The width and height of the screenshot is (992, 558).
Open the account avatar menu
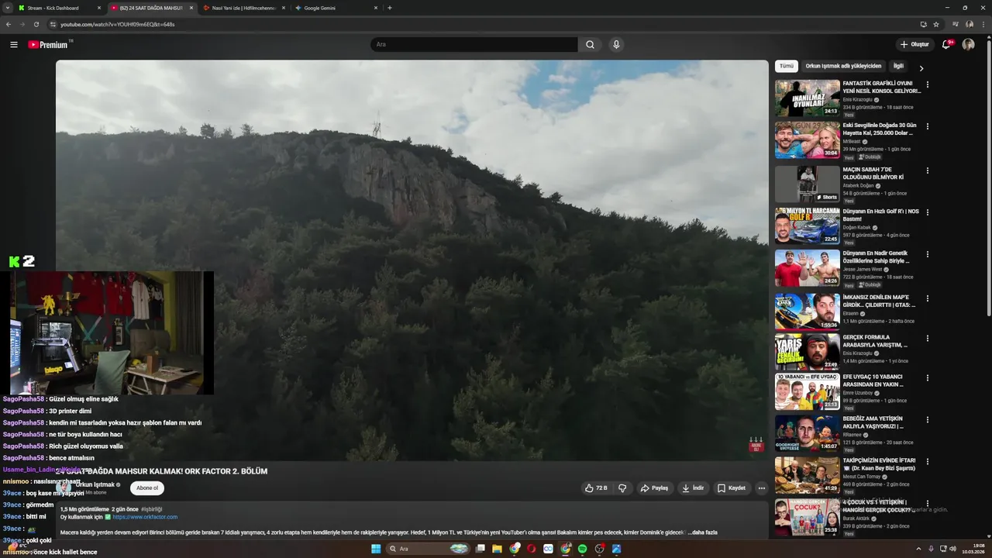tap(968, 44)
